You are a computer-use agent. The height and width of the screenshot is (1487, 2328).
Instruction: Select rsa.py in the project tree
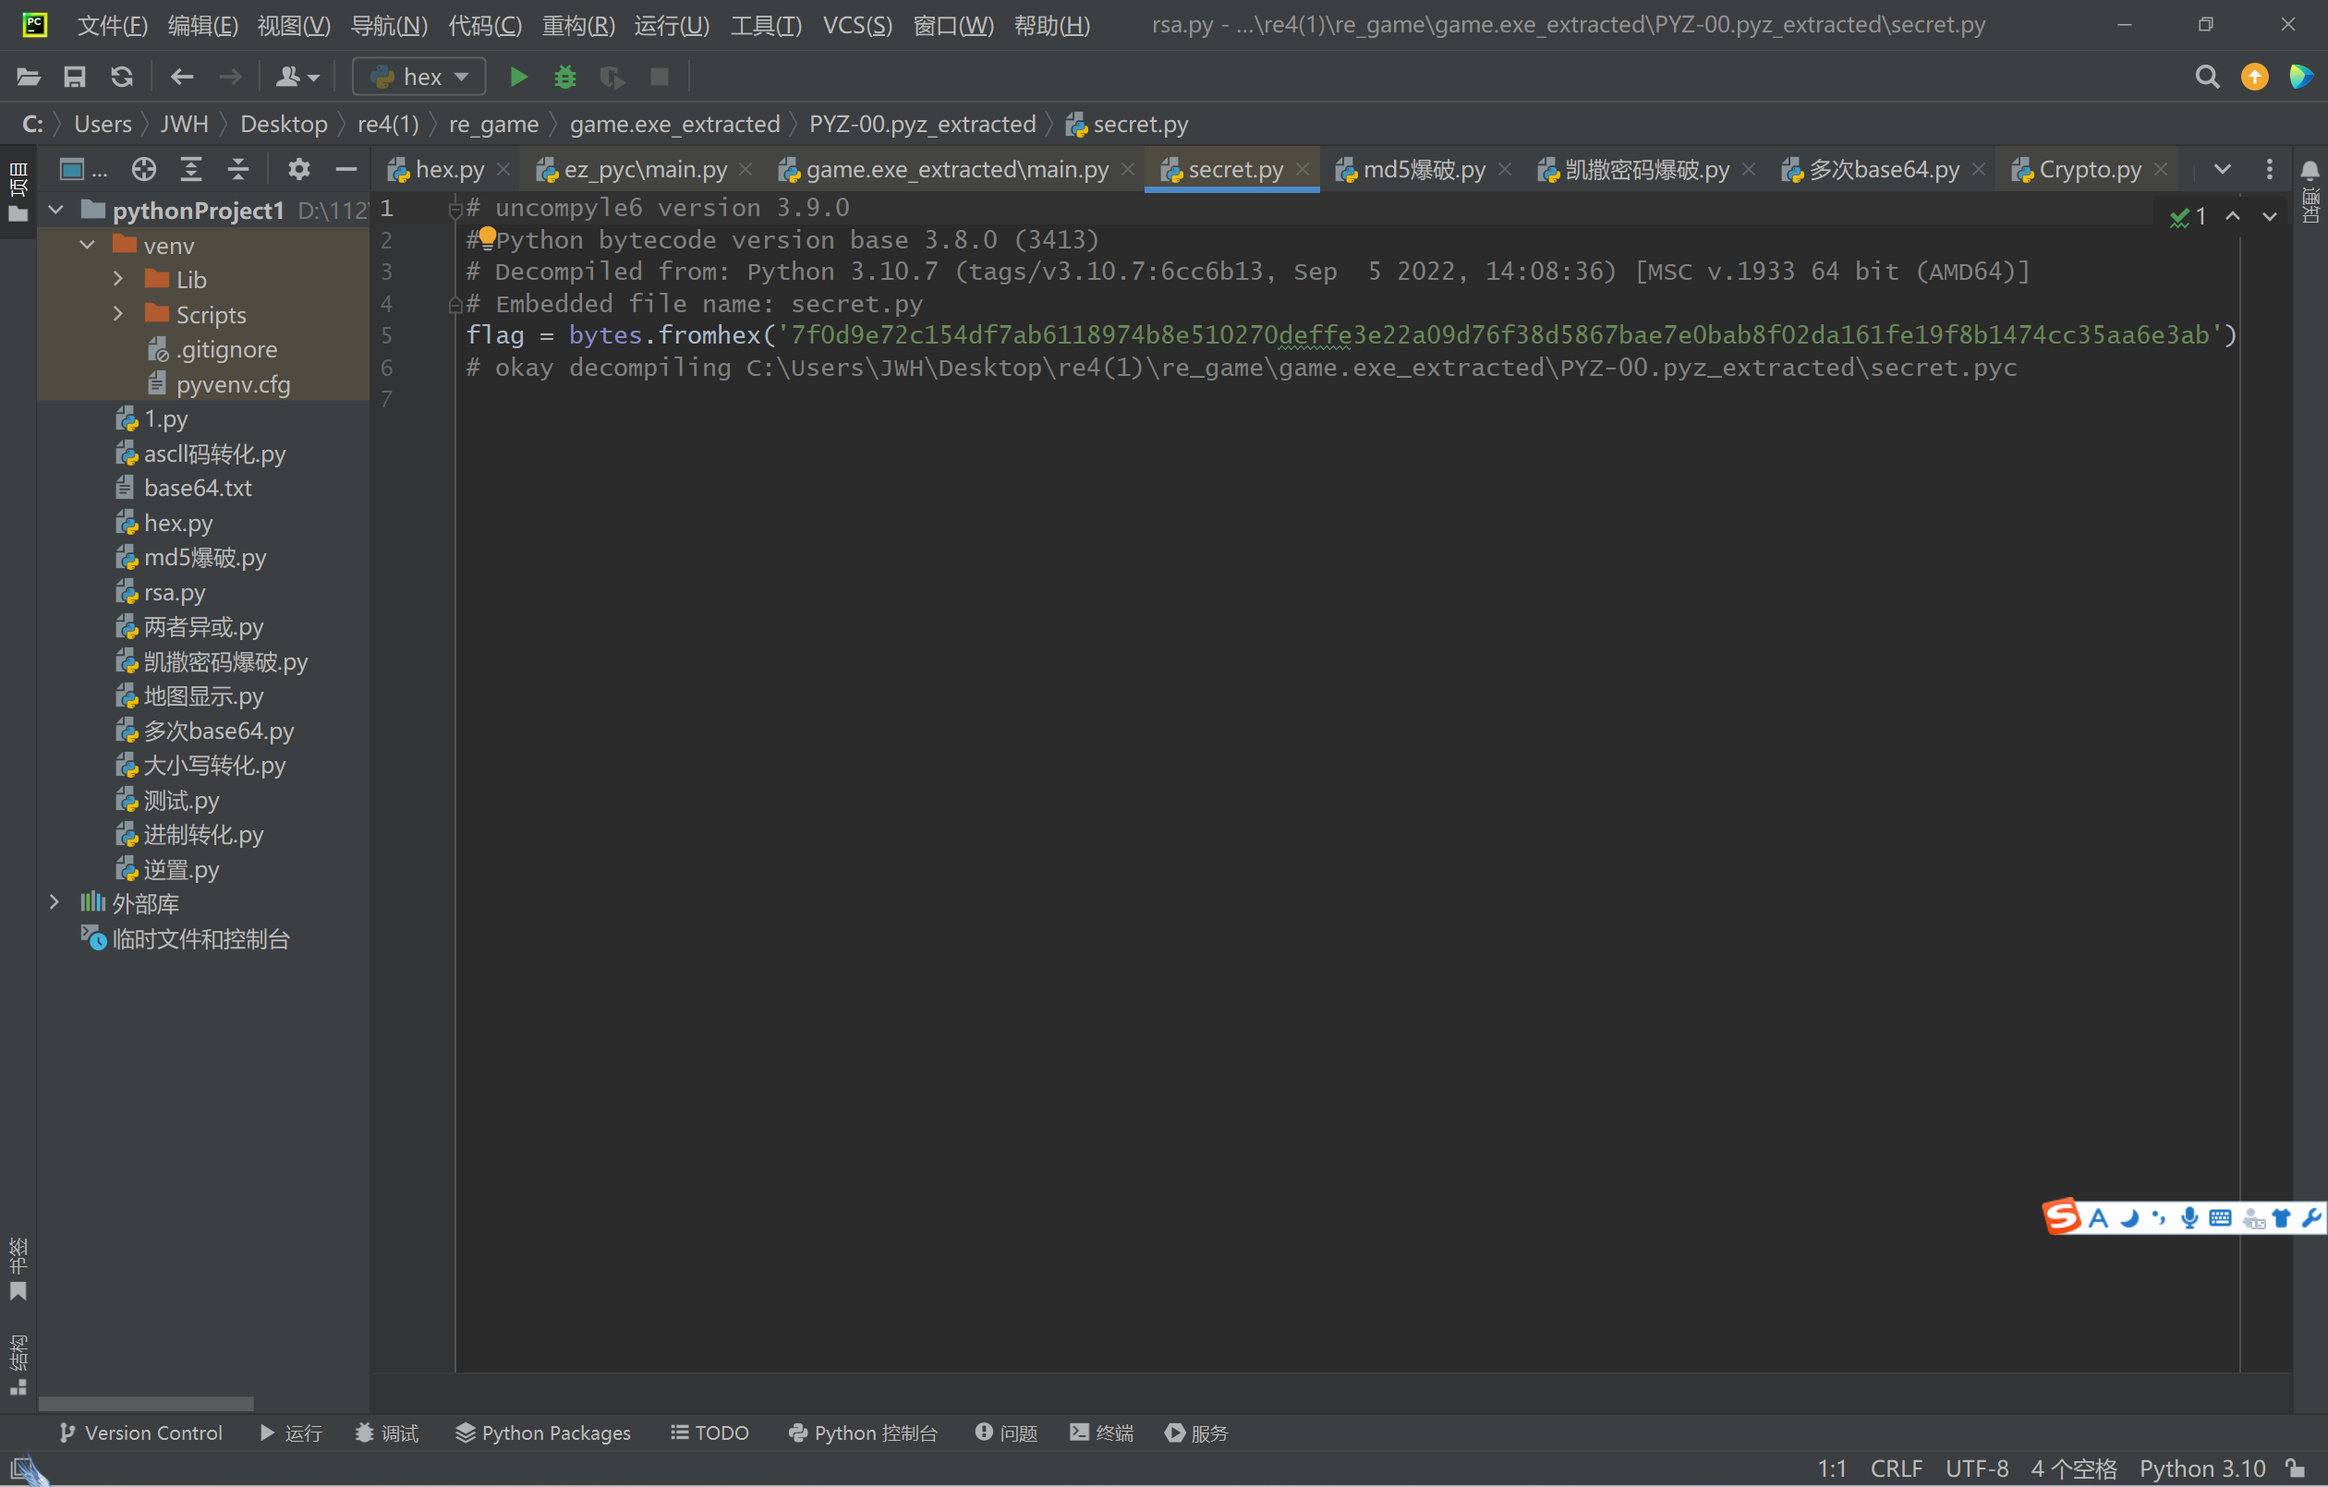tap(174, 592)
